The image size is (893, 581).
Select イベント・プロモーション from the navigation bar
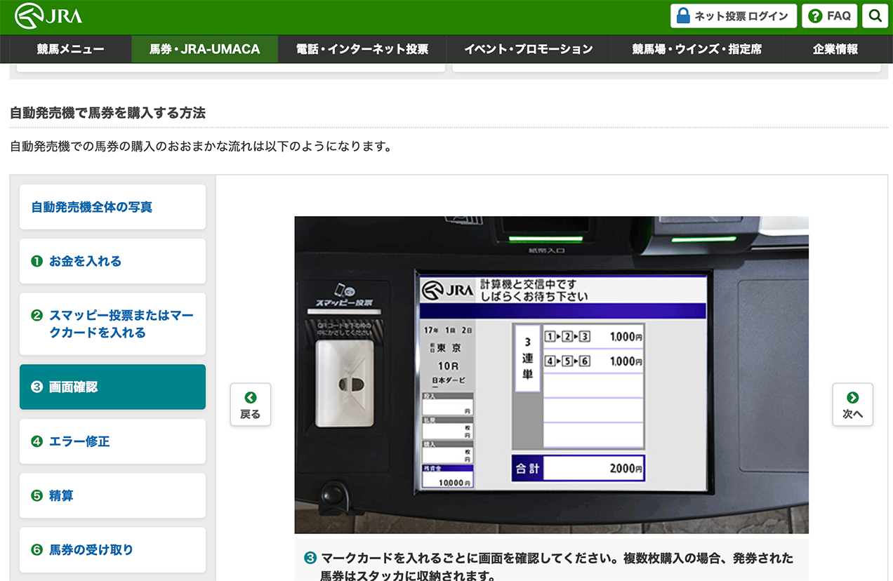(529, 49)
